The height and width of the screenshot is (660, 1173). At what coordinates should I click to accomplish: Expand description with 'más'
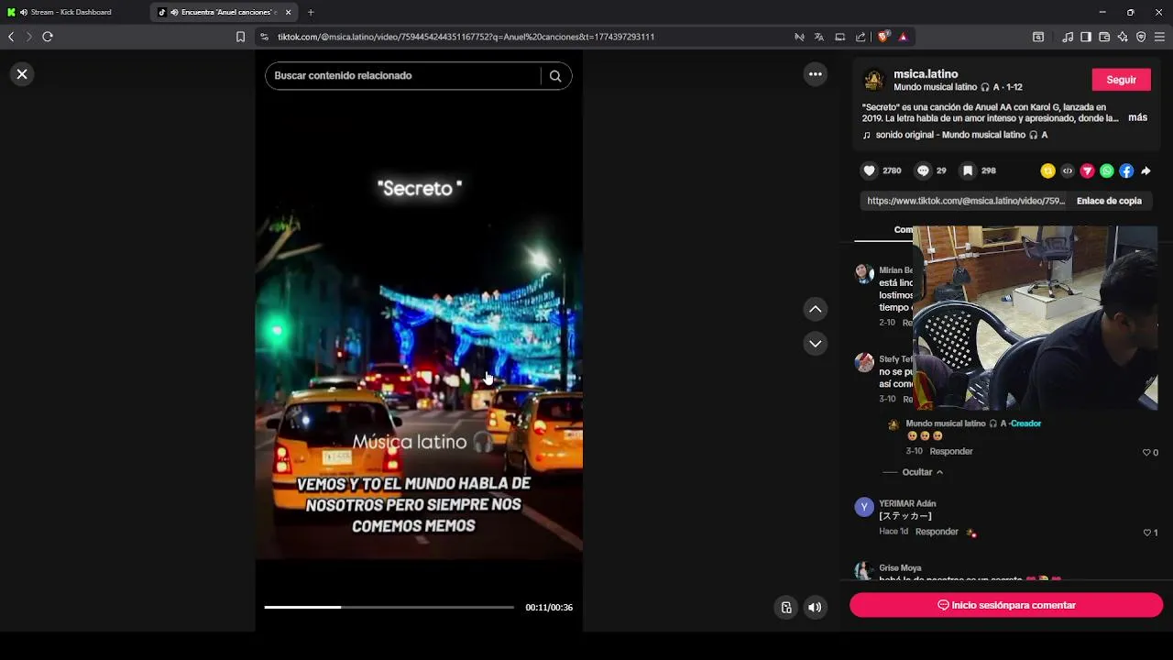[1137, 117]
